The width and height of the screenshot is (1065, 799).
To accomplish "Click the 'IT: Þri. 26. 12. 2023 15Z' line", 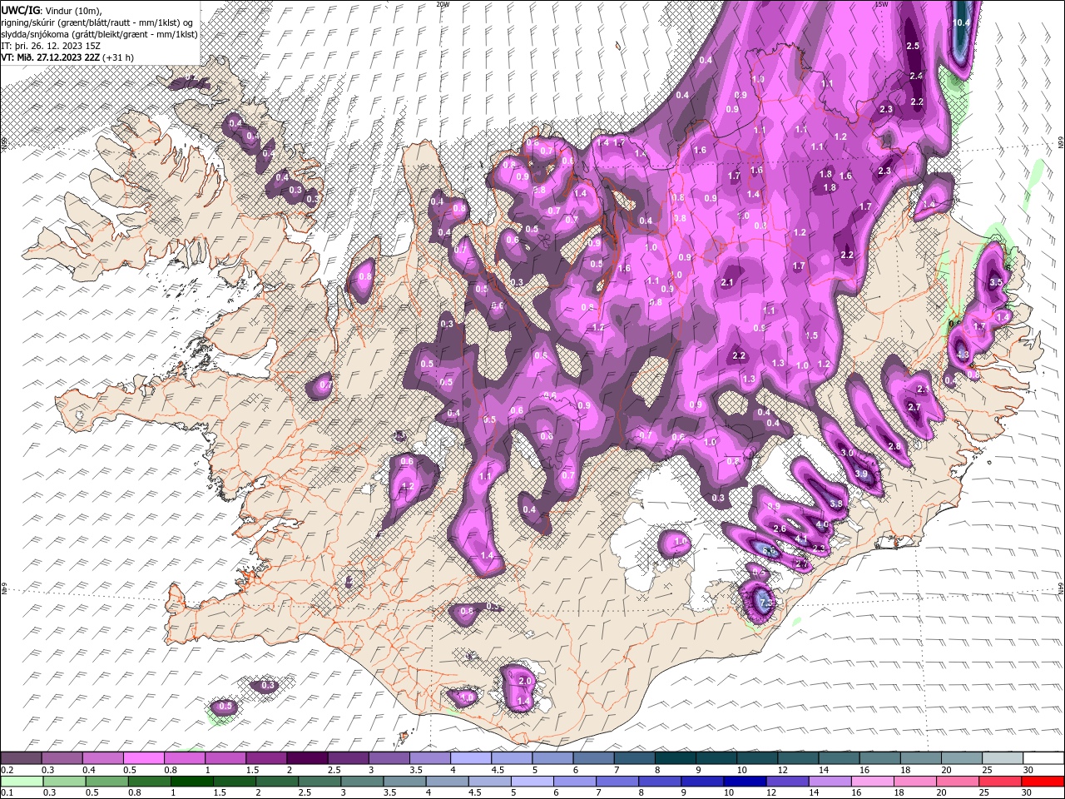I will tap(51, 46).
